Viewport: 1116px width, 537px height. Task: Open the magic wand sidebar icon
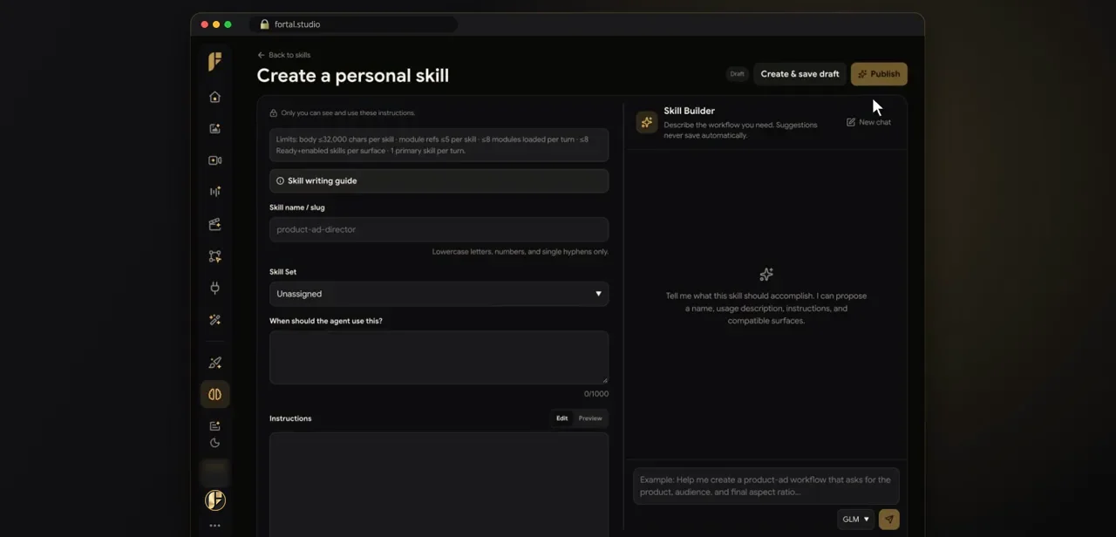[x=214, y=320]
